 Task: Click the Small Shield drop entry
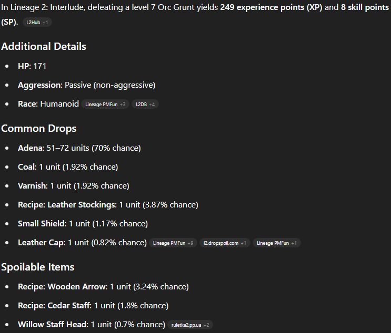[83, 224]
